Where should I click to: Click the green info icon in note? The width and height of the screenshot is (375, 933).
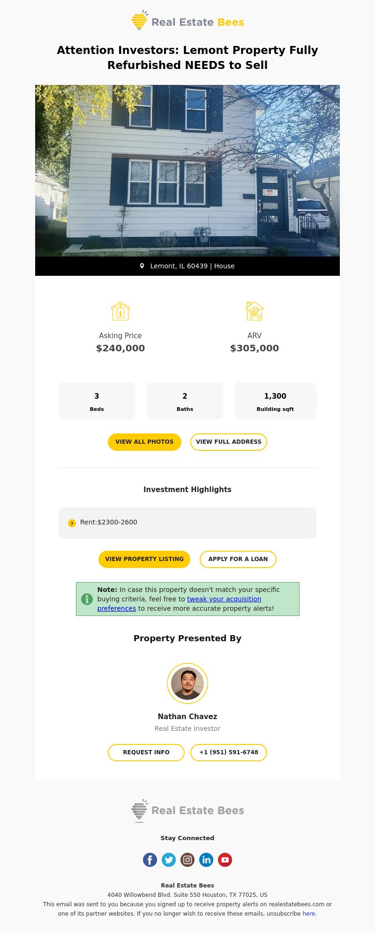[87, 599]
